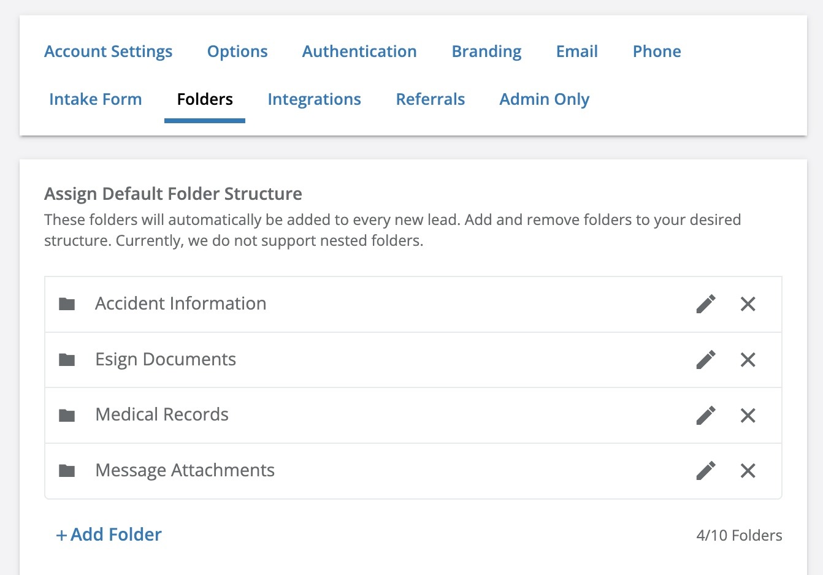Open the Account Settings tab

109,51
